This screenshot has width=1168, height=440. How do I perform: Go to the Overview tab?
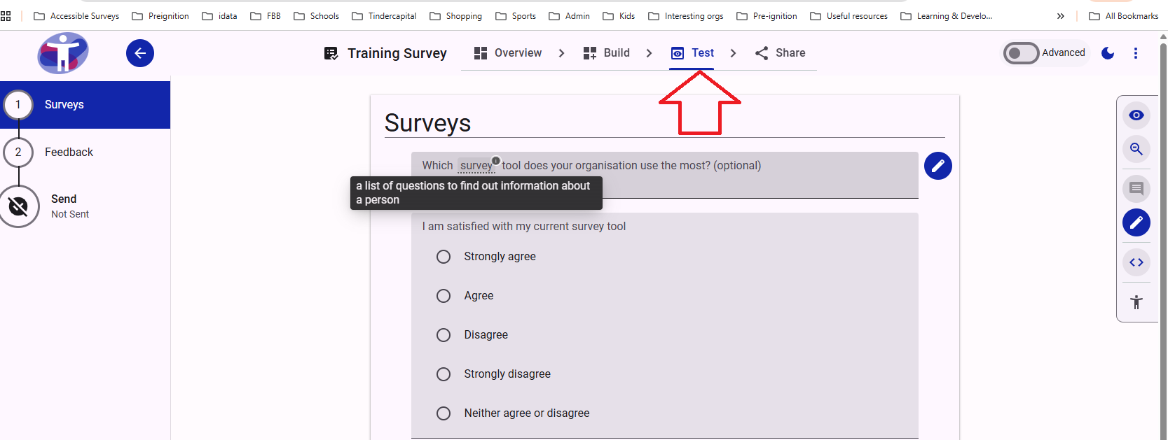508,53
